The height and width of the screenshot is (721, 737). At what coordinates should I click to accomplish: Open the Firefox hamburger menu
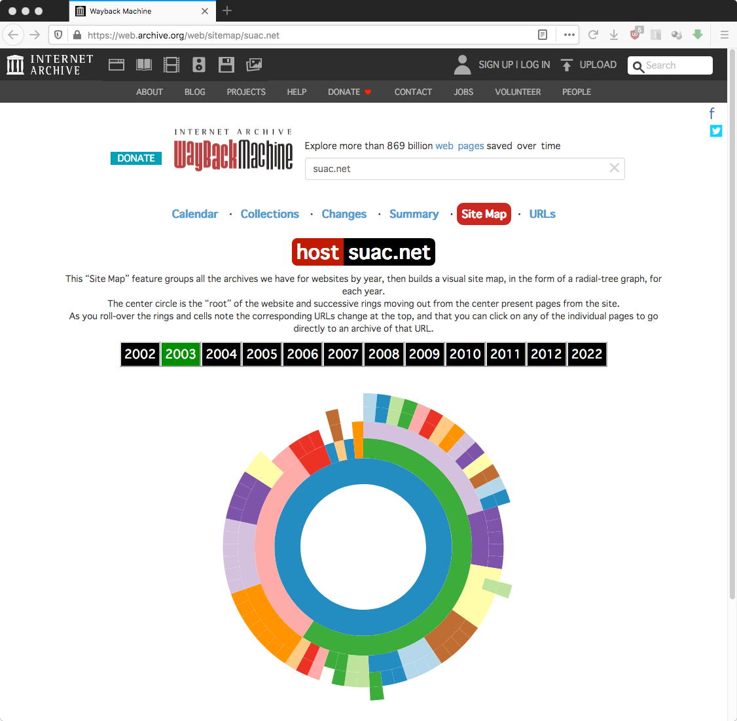pos(725,35)
